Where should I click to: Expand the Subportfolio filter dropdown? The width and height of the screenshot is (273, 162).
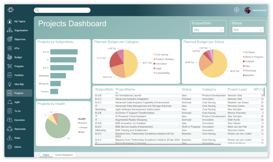(208, 30)
